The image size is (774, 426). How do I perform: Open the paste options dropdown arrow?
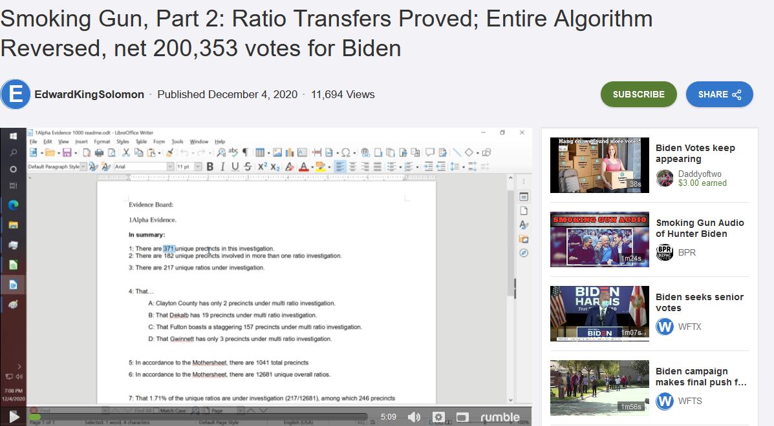[160, 153]
